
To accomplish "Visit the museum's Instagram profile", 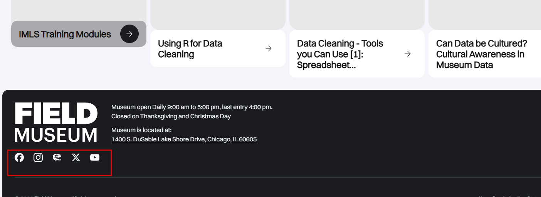I will coord(38,157).
